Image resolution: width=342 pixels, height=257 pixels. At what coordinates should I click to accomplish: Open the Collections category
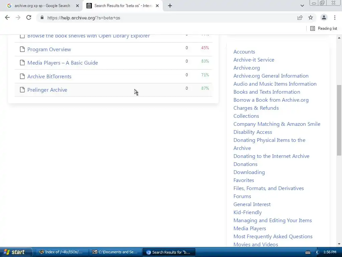[x=246, y=116]
